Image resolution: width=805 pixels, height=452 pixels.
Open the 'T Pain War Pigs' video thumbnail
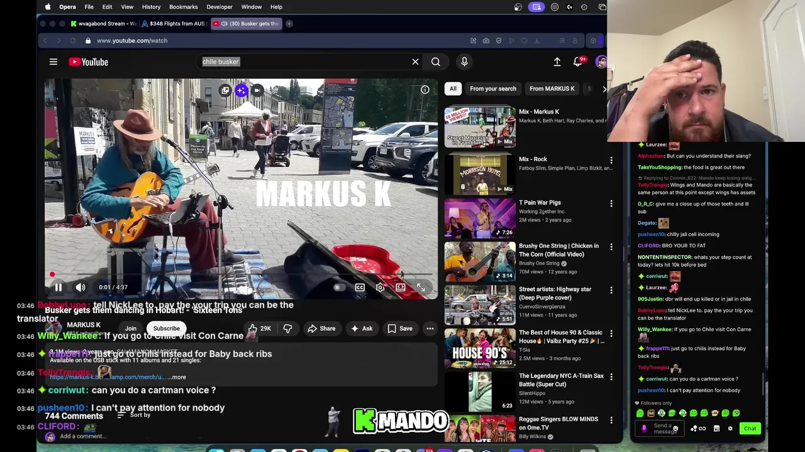480,218
